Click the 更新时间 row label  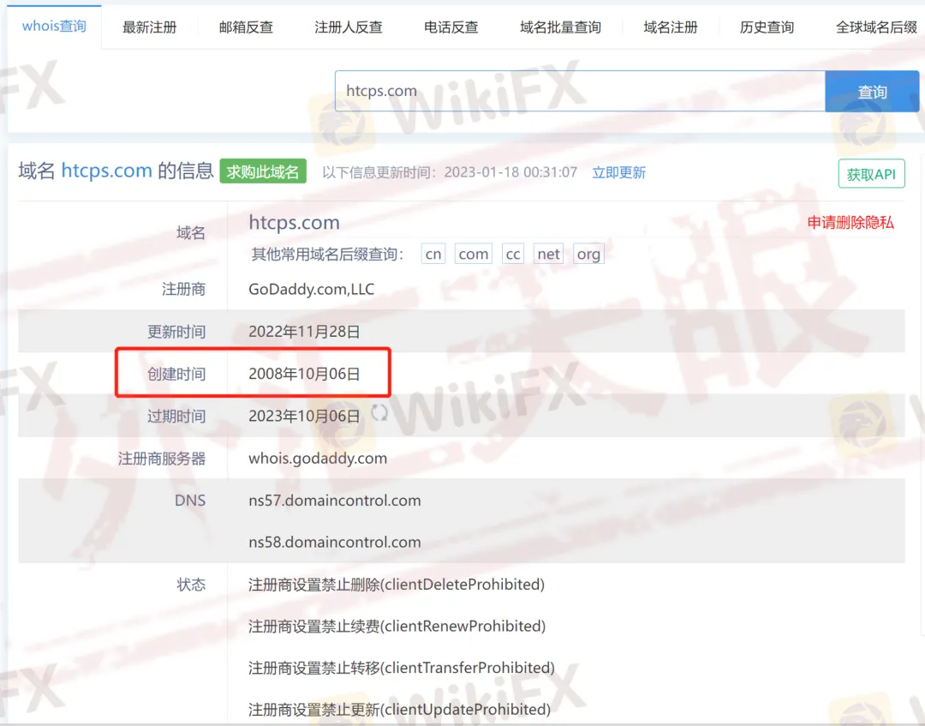176,332
